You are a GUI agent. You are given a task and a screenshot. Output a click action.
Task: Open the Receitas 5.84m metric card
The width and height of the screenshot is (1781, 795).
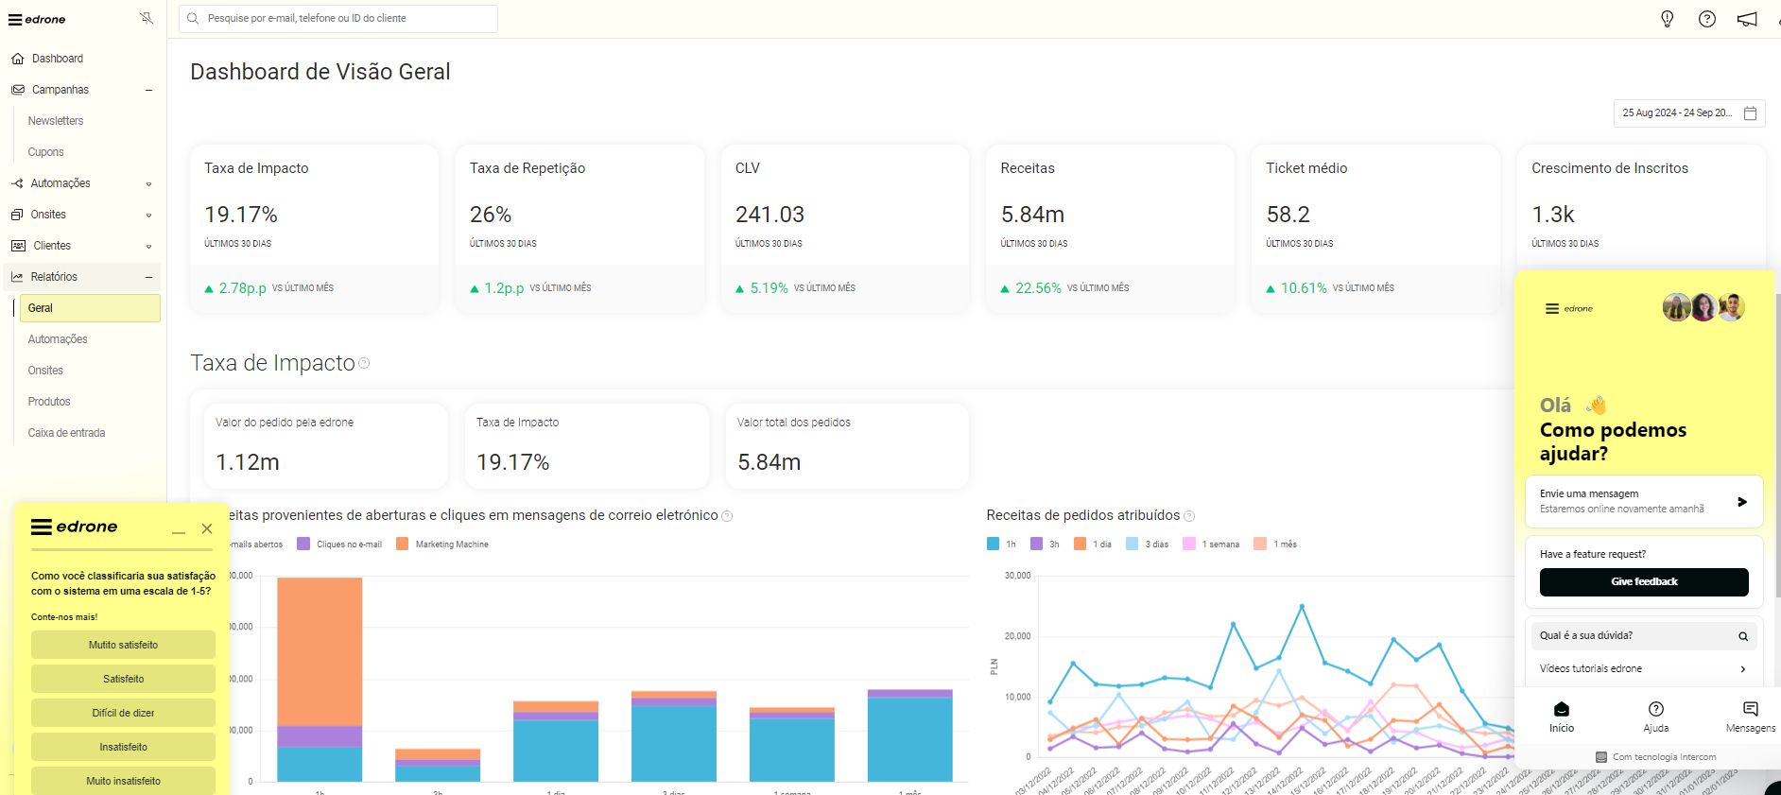coord(1111,228)
